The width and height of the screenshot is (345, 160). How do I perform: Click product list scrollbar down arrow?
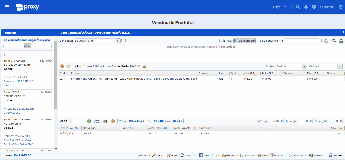tap(56, 149)
